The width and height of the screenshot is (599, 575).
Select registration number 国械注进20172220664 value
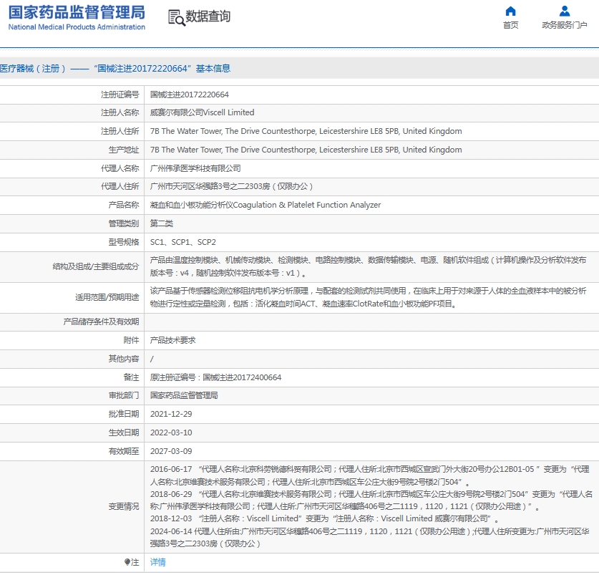pyautogui.click(x=190, y=95)
